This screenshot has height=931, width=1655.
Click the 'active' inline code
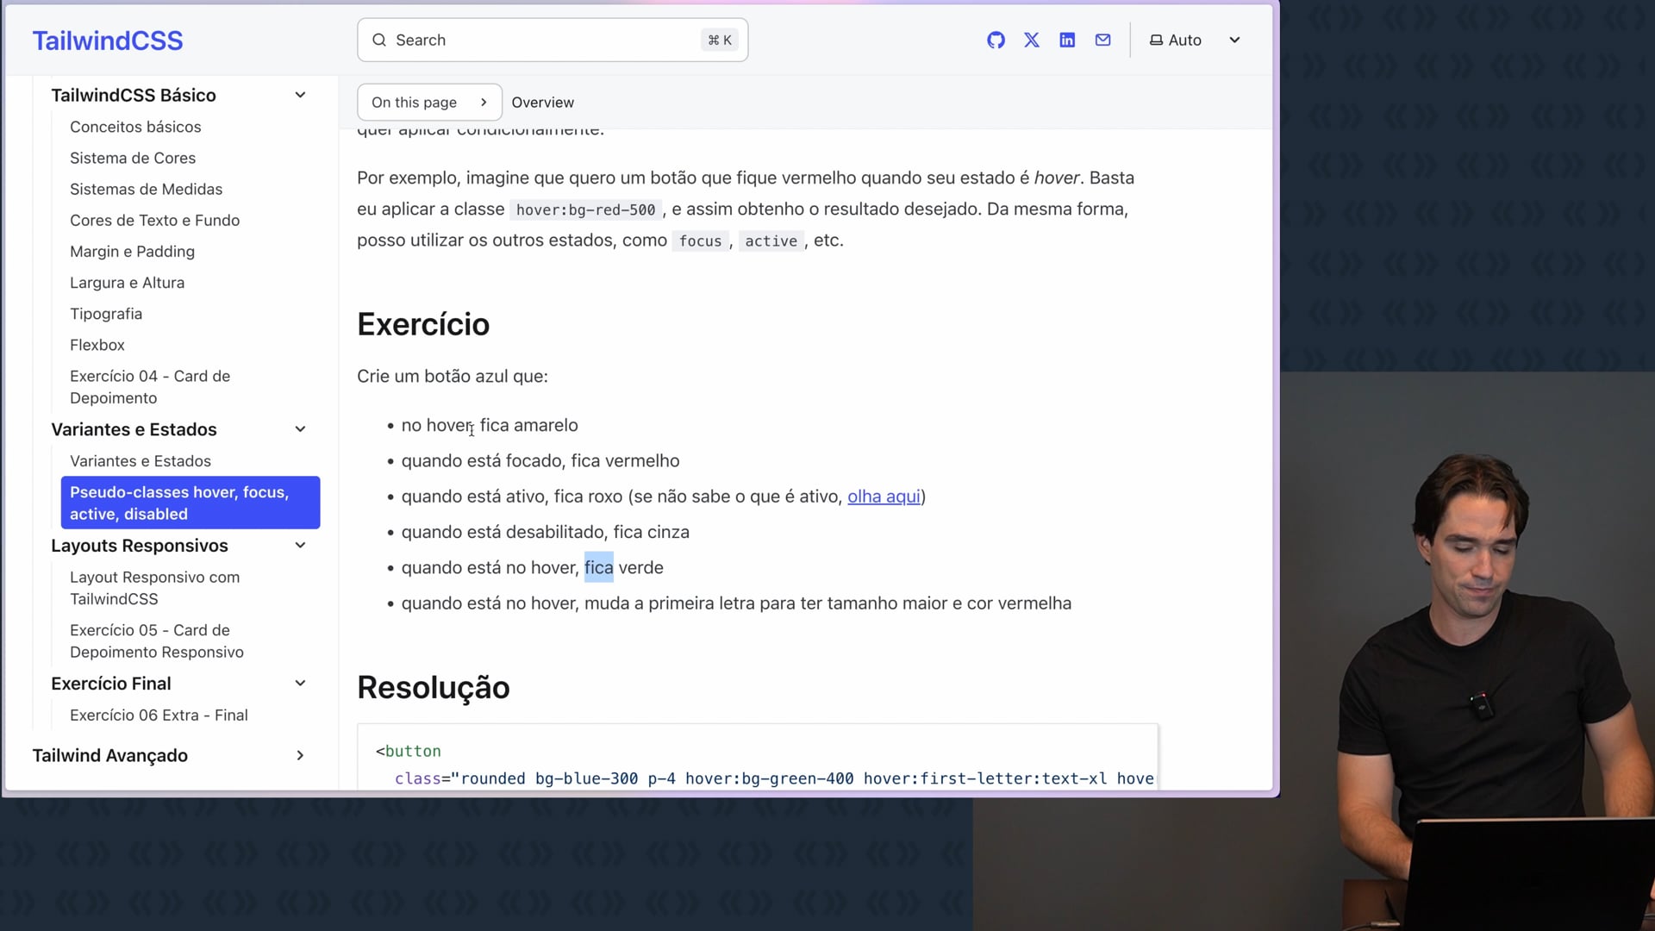coord(771,241)
